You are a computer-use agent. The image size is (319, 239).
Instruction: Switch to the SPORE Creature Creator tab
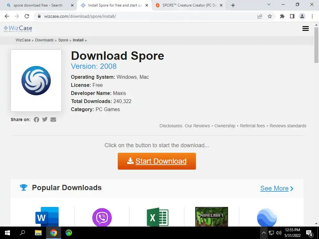click(x=188, y=5)
